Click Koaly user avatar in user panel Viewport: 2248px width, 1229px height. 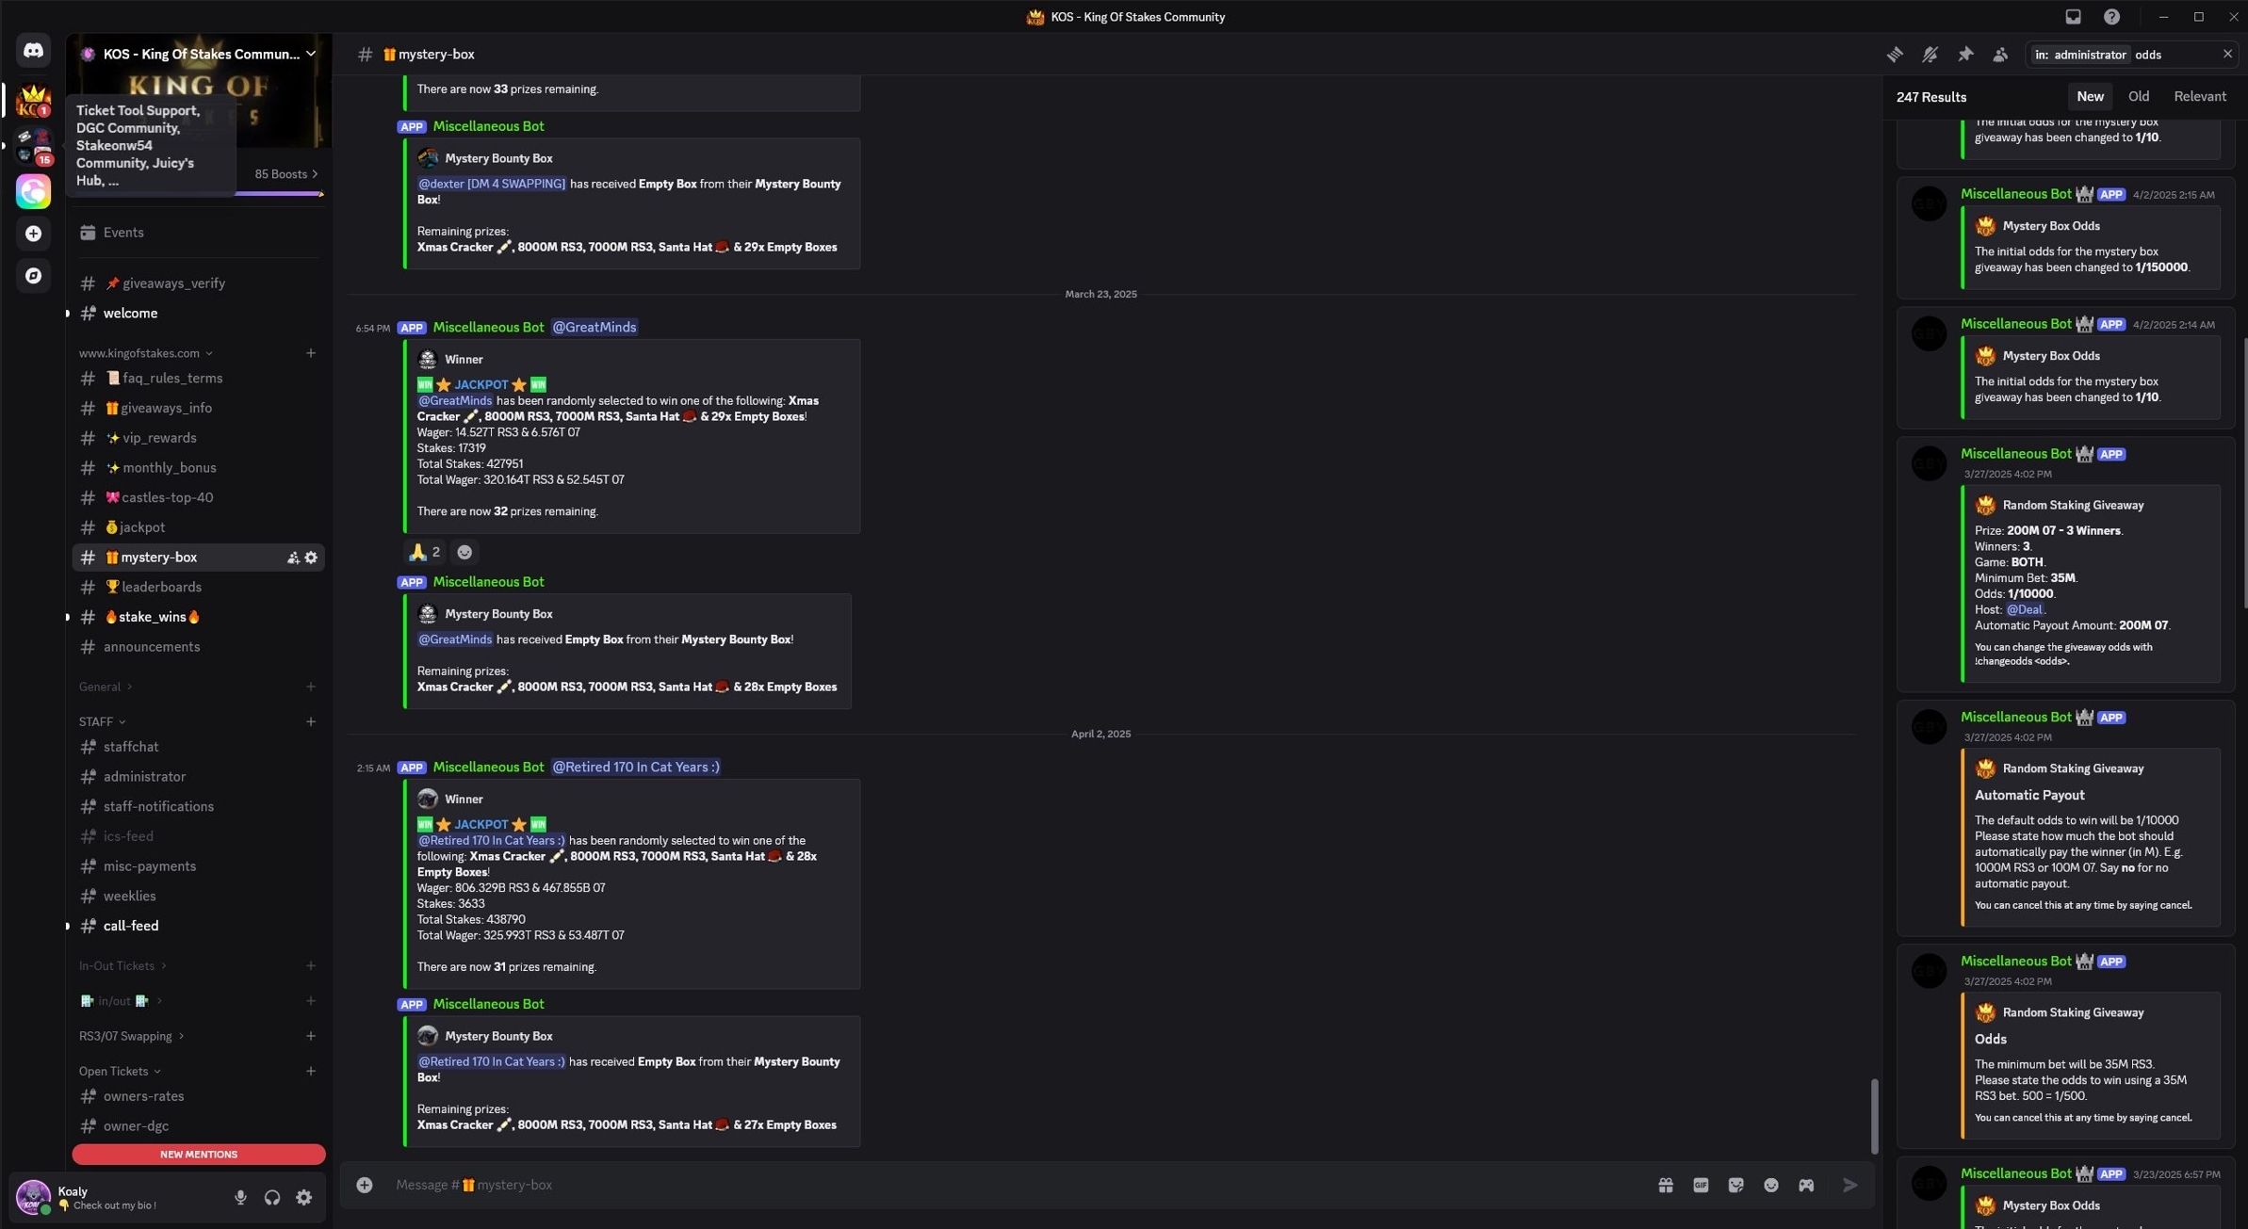33,1197
